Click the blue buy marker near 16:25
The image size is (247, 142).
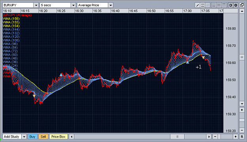pos(61,75)
